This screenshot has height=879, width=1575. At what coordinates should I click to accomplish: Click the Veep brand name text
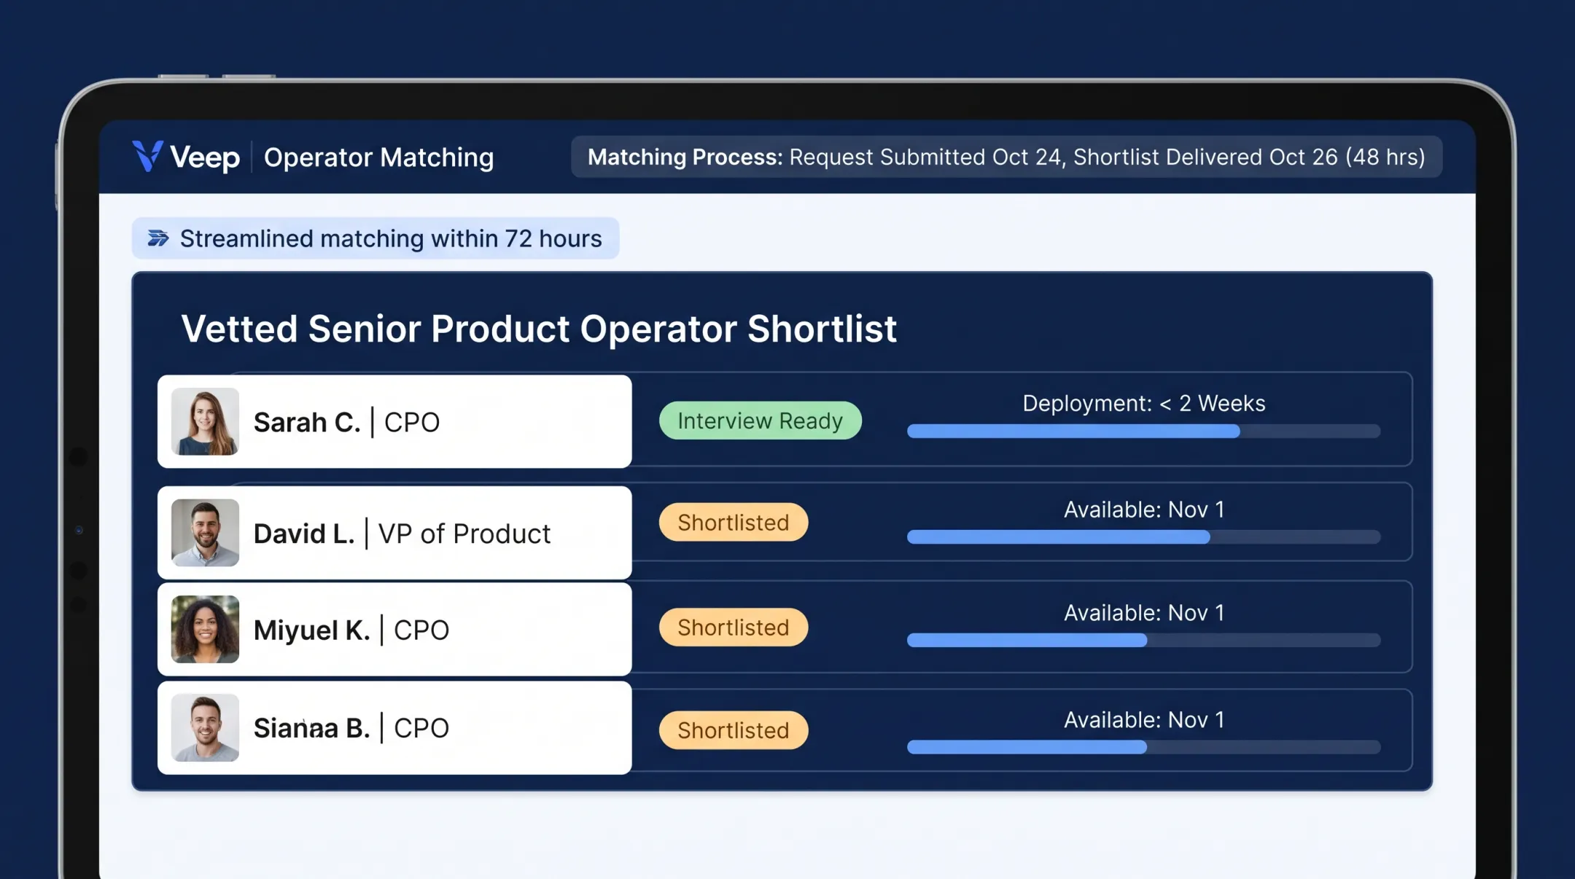[205, 157]
